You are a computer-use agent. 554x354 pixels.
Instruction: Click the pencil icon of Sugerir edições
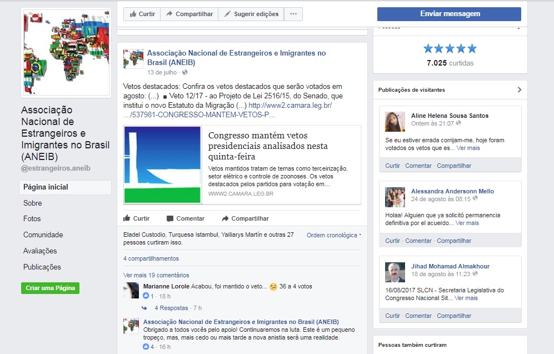click(x=227, y=14)
